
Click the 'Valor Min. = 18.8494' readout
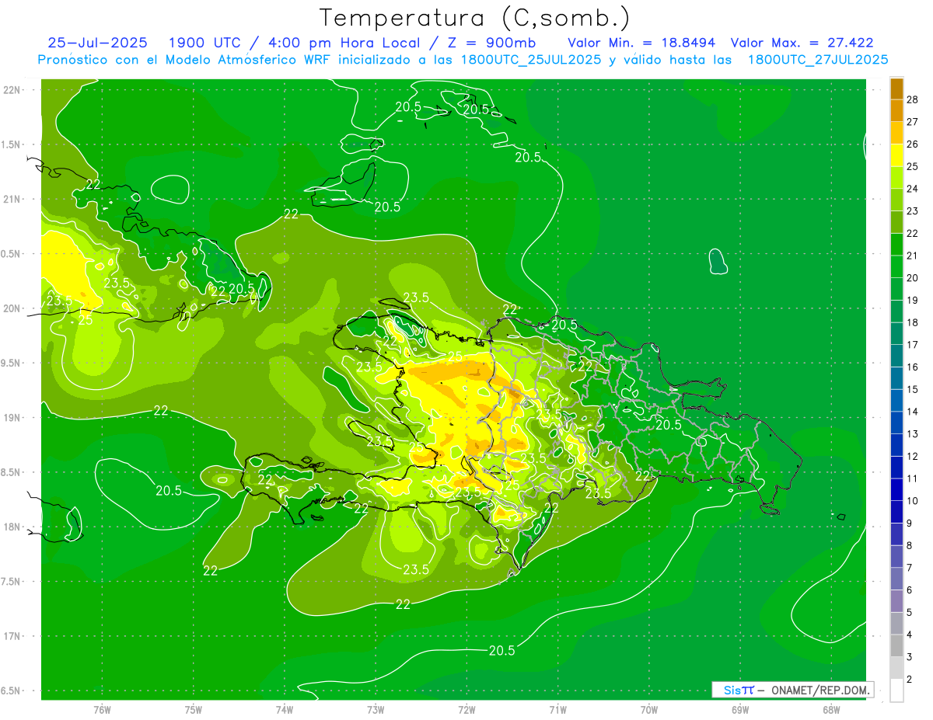pyautogui.click(x=641, y=43)
